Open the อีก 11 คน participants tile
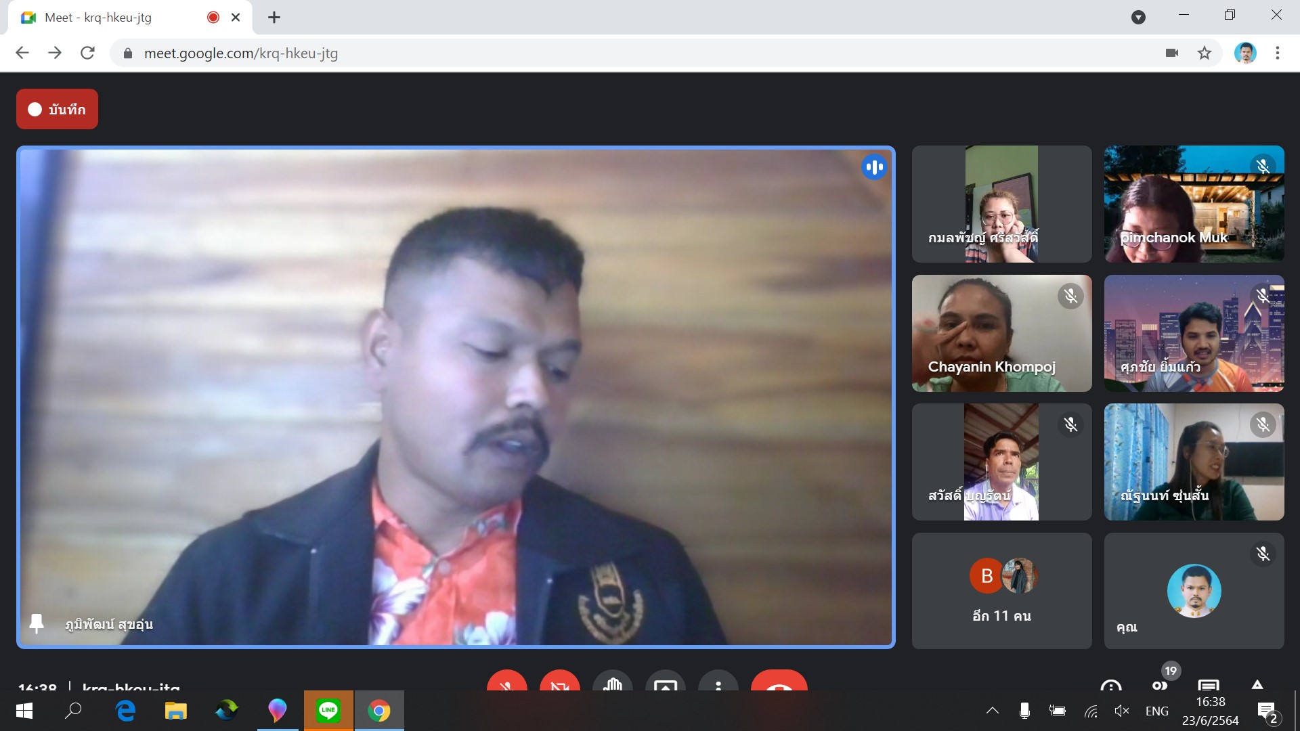The image size is (1300, 731). (1001, 591)
